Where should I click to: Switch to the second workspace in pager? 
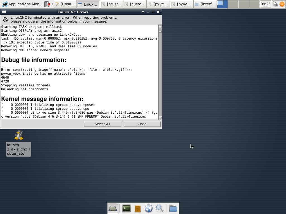(233, 4)
